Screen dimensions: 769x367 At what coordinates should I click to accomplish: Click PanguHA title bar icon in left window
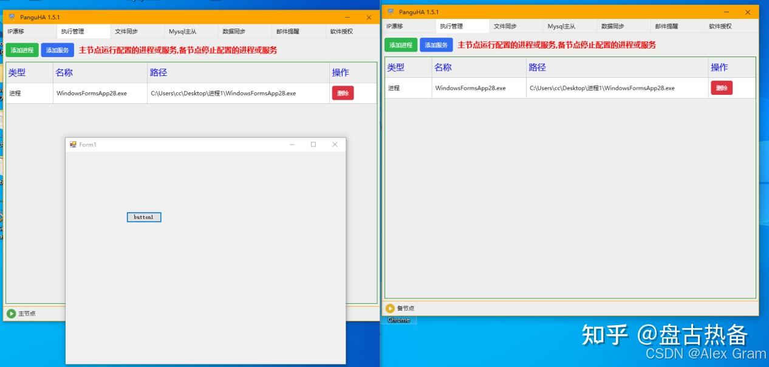[12, 17]
